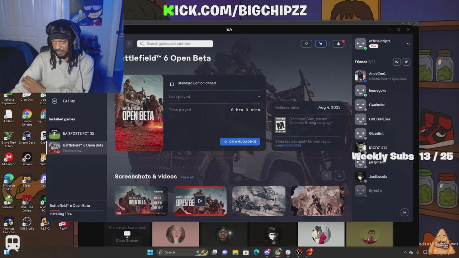This screenshot has height=258, width=459.
Task: Select friend liljrb614
Action: 382,191
